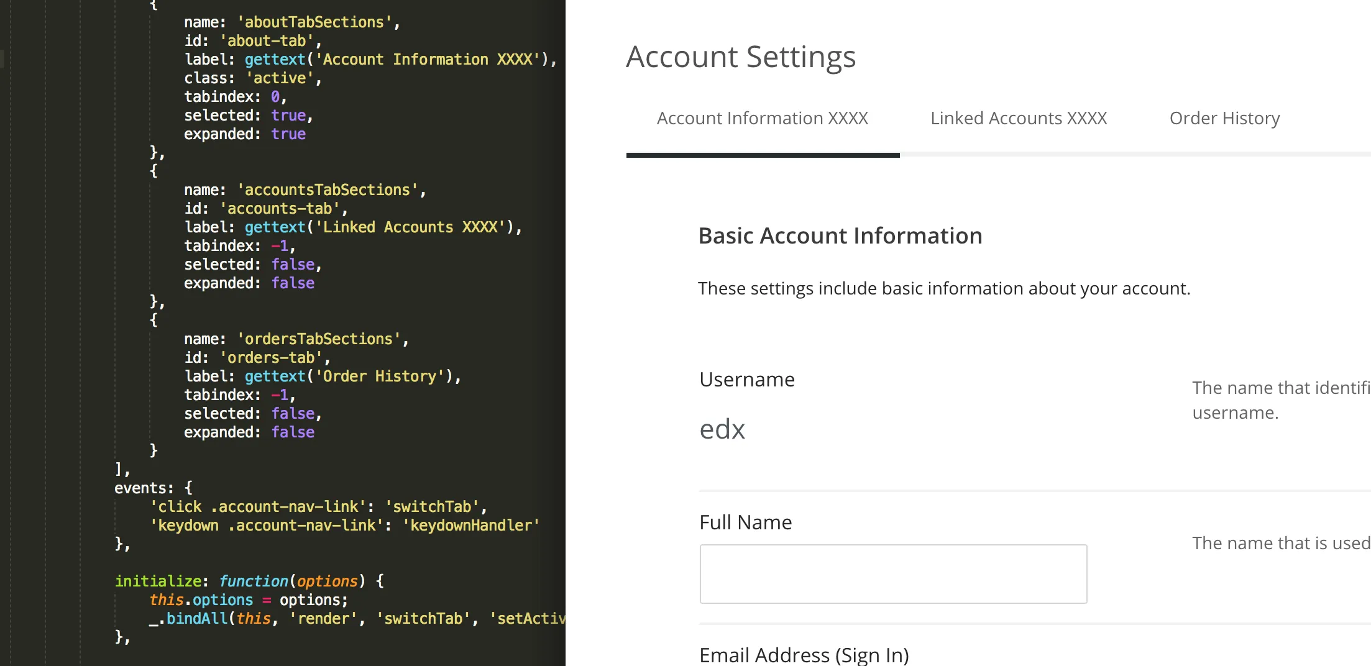Click the gettext('Order History') call in code
This screenshot has height=666, width=1371.
352,376
